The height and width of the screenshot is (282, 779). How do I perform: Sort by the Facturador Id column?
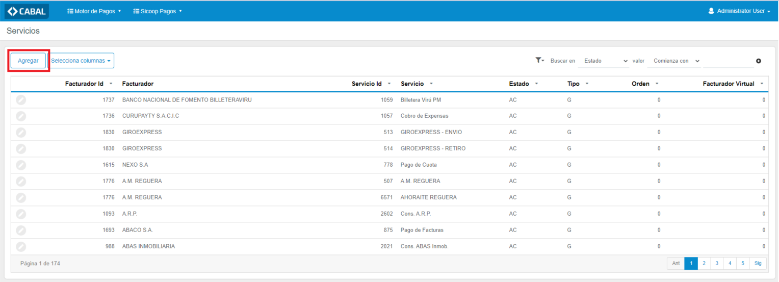pos(89,84)
